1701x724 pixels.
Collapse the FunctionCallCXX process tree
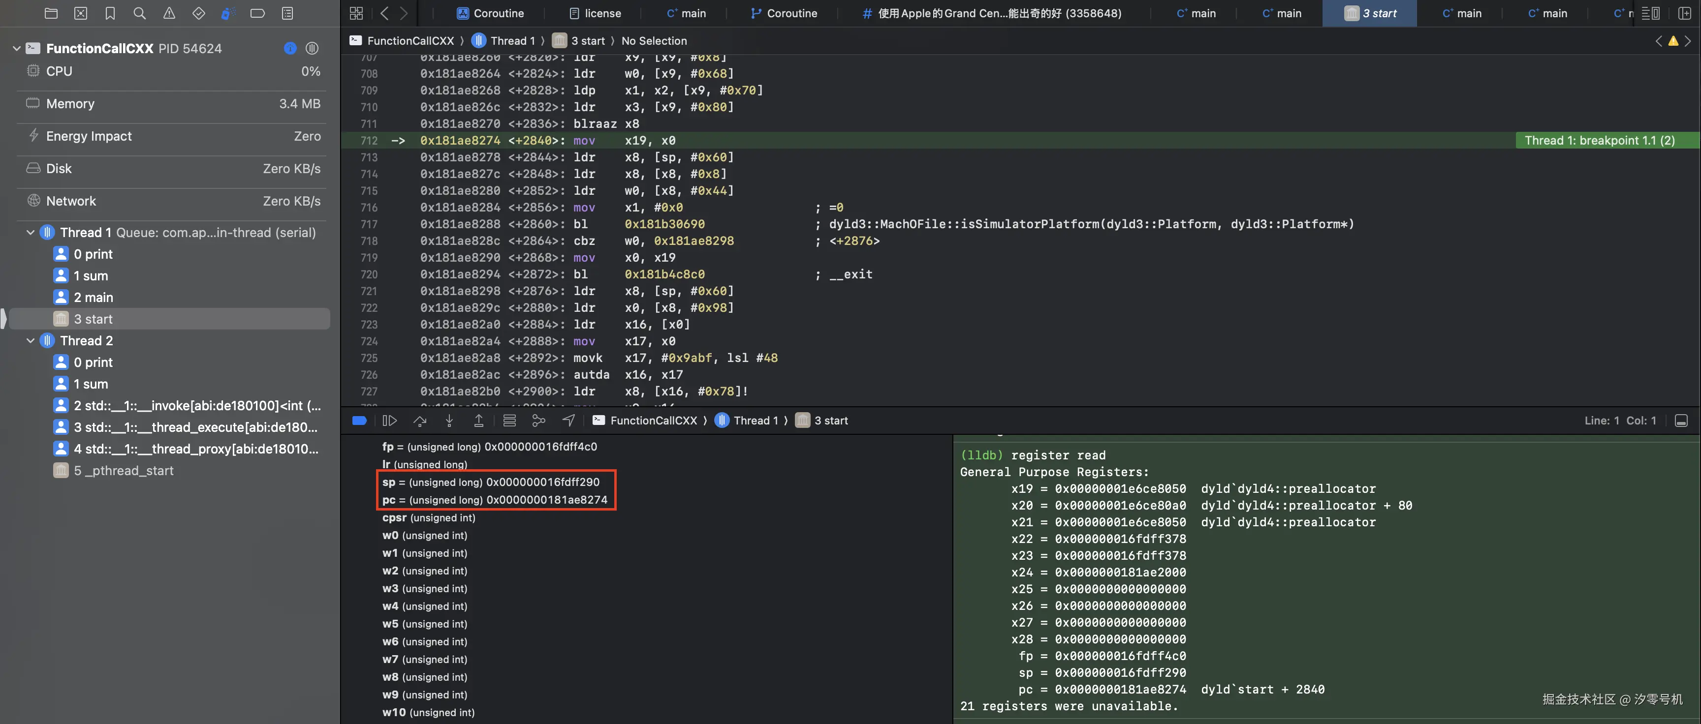(x=17, y=48)
